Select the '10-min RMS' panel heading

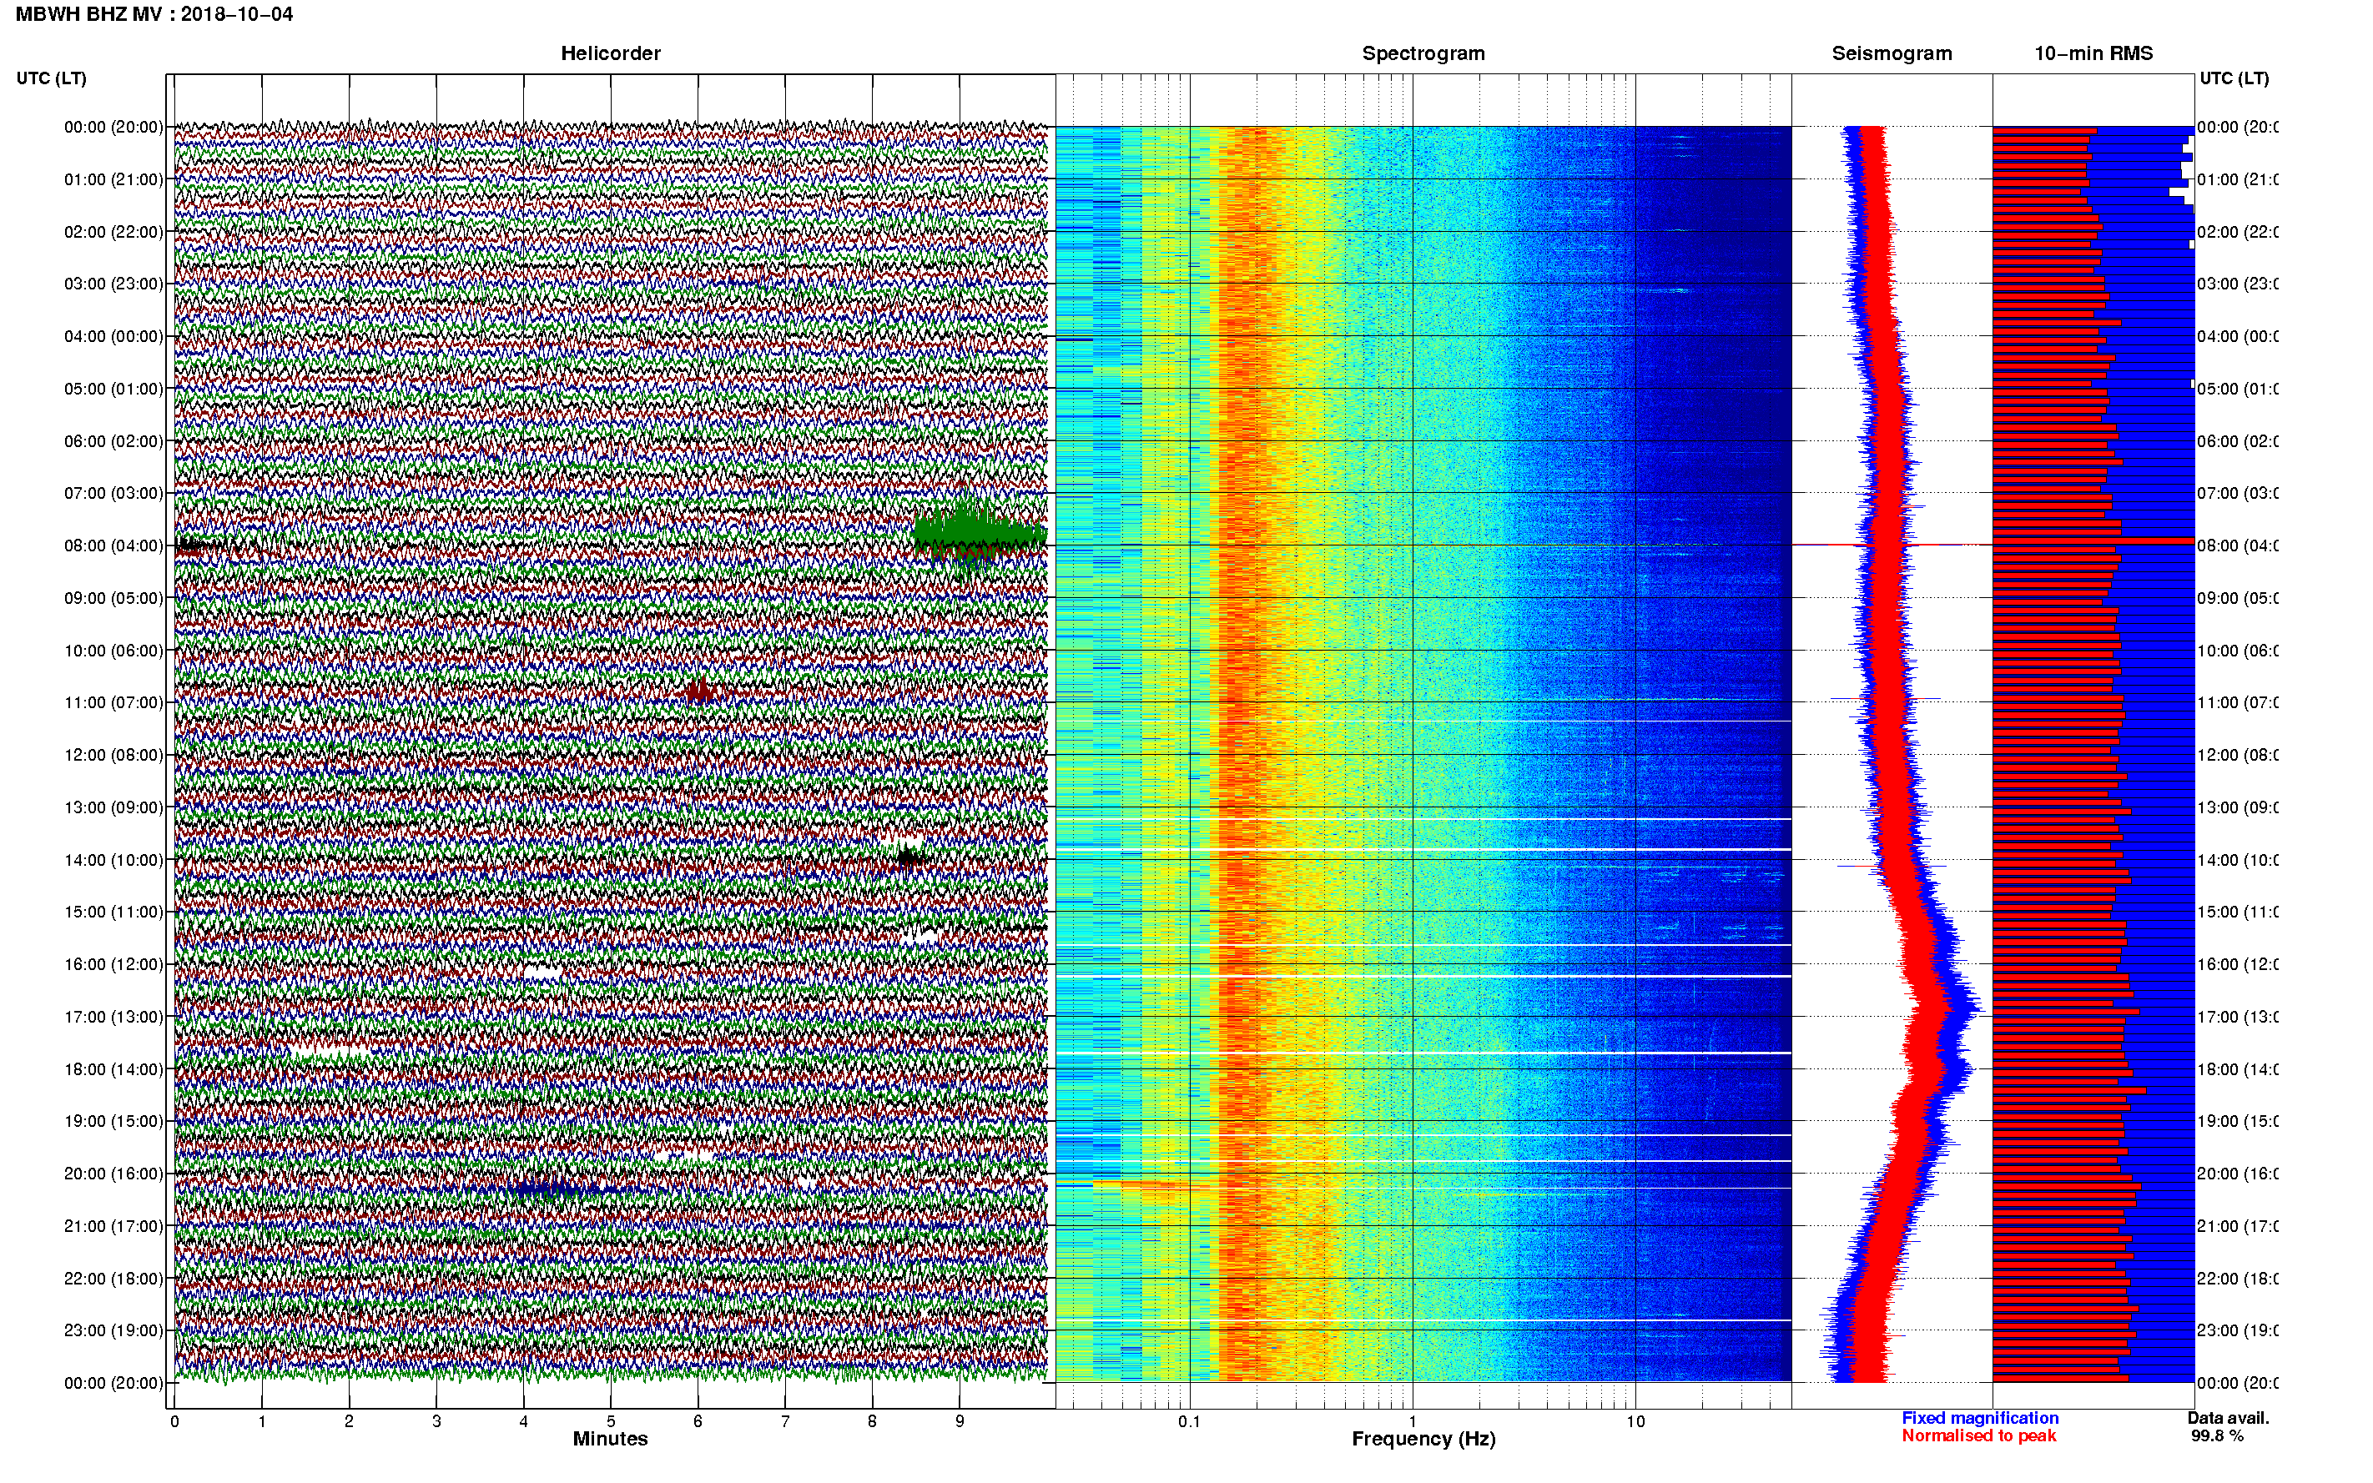coord(2093,53)
